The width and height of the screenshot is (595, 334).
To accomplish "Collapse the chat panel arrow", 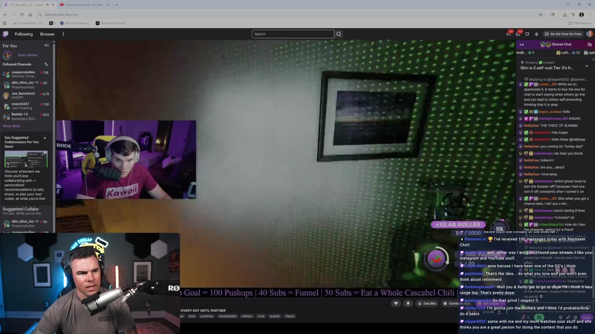I will tap(522, 45).
